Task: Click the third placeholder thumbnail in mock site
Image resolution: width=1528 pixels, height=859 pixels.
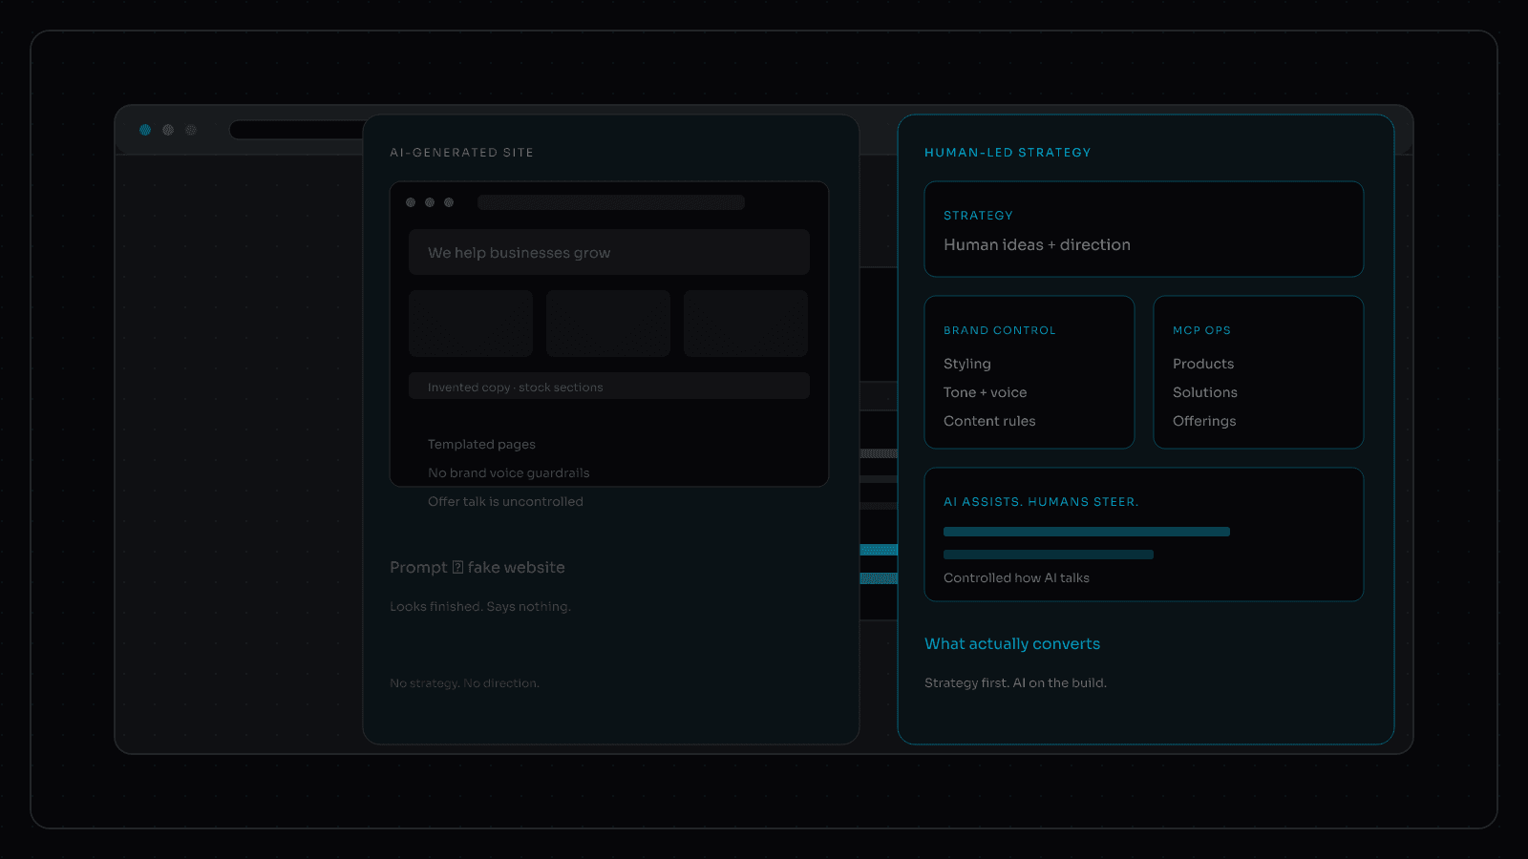Action: (x=746, y=324)
